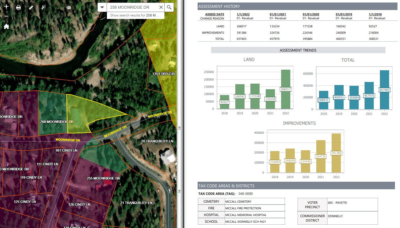Click 2021 land value 133234 in history table
The height and width of the screenshot is (228, 400).
click(275, 26)
